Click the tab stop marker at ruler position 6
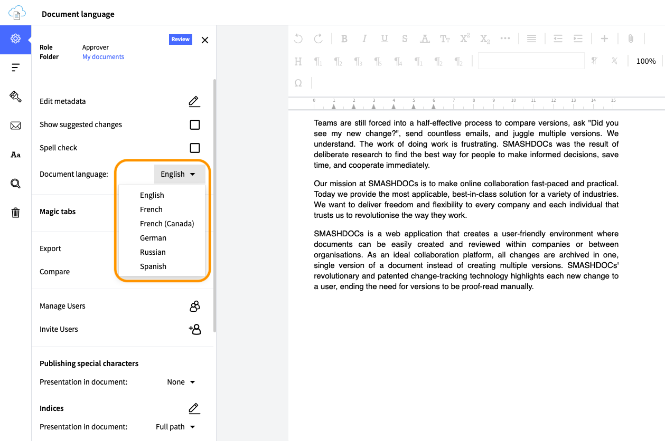The width and height of the screenshot is (665, 441). tap(434, 106)
